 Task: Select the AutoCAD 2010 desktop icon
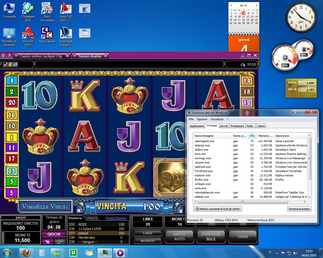[x=66, y=12]
